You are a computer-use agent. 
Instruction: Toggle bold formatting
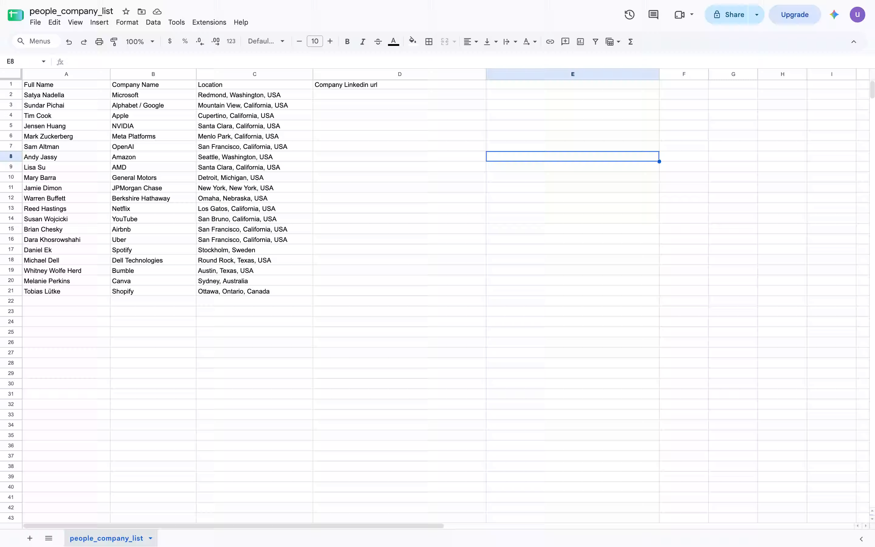point(347,42)
